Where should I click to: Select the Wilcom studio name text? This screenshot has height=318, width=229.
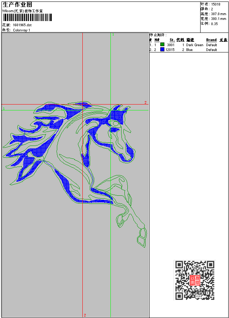(22, 11)
